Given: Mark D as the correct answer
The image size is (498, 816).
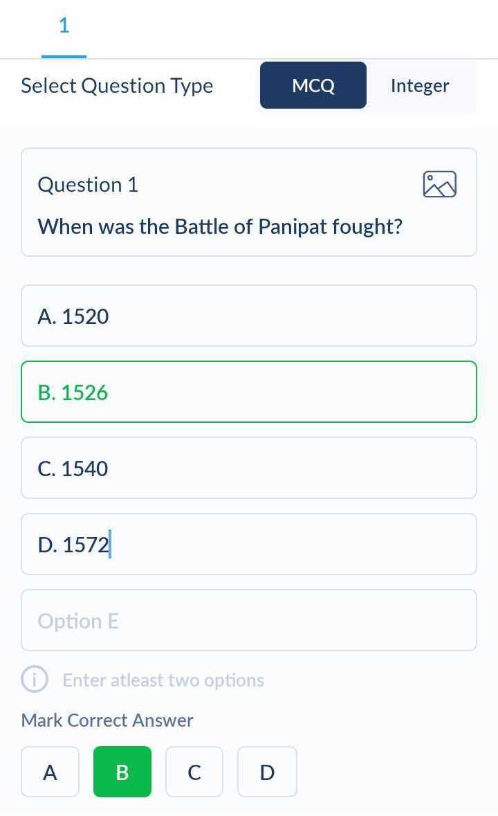Looking at the screenshot, I should click(x=267, y=772).
